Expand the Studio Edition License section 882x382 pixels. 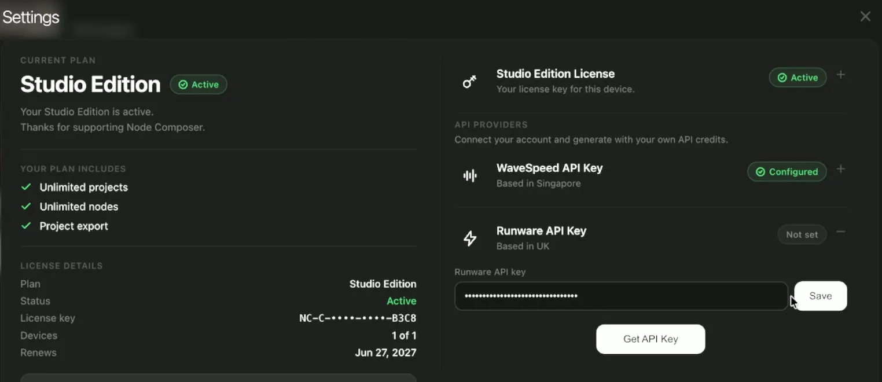(x=841, y=75)
